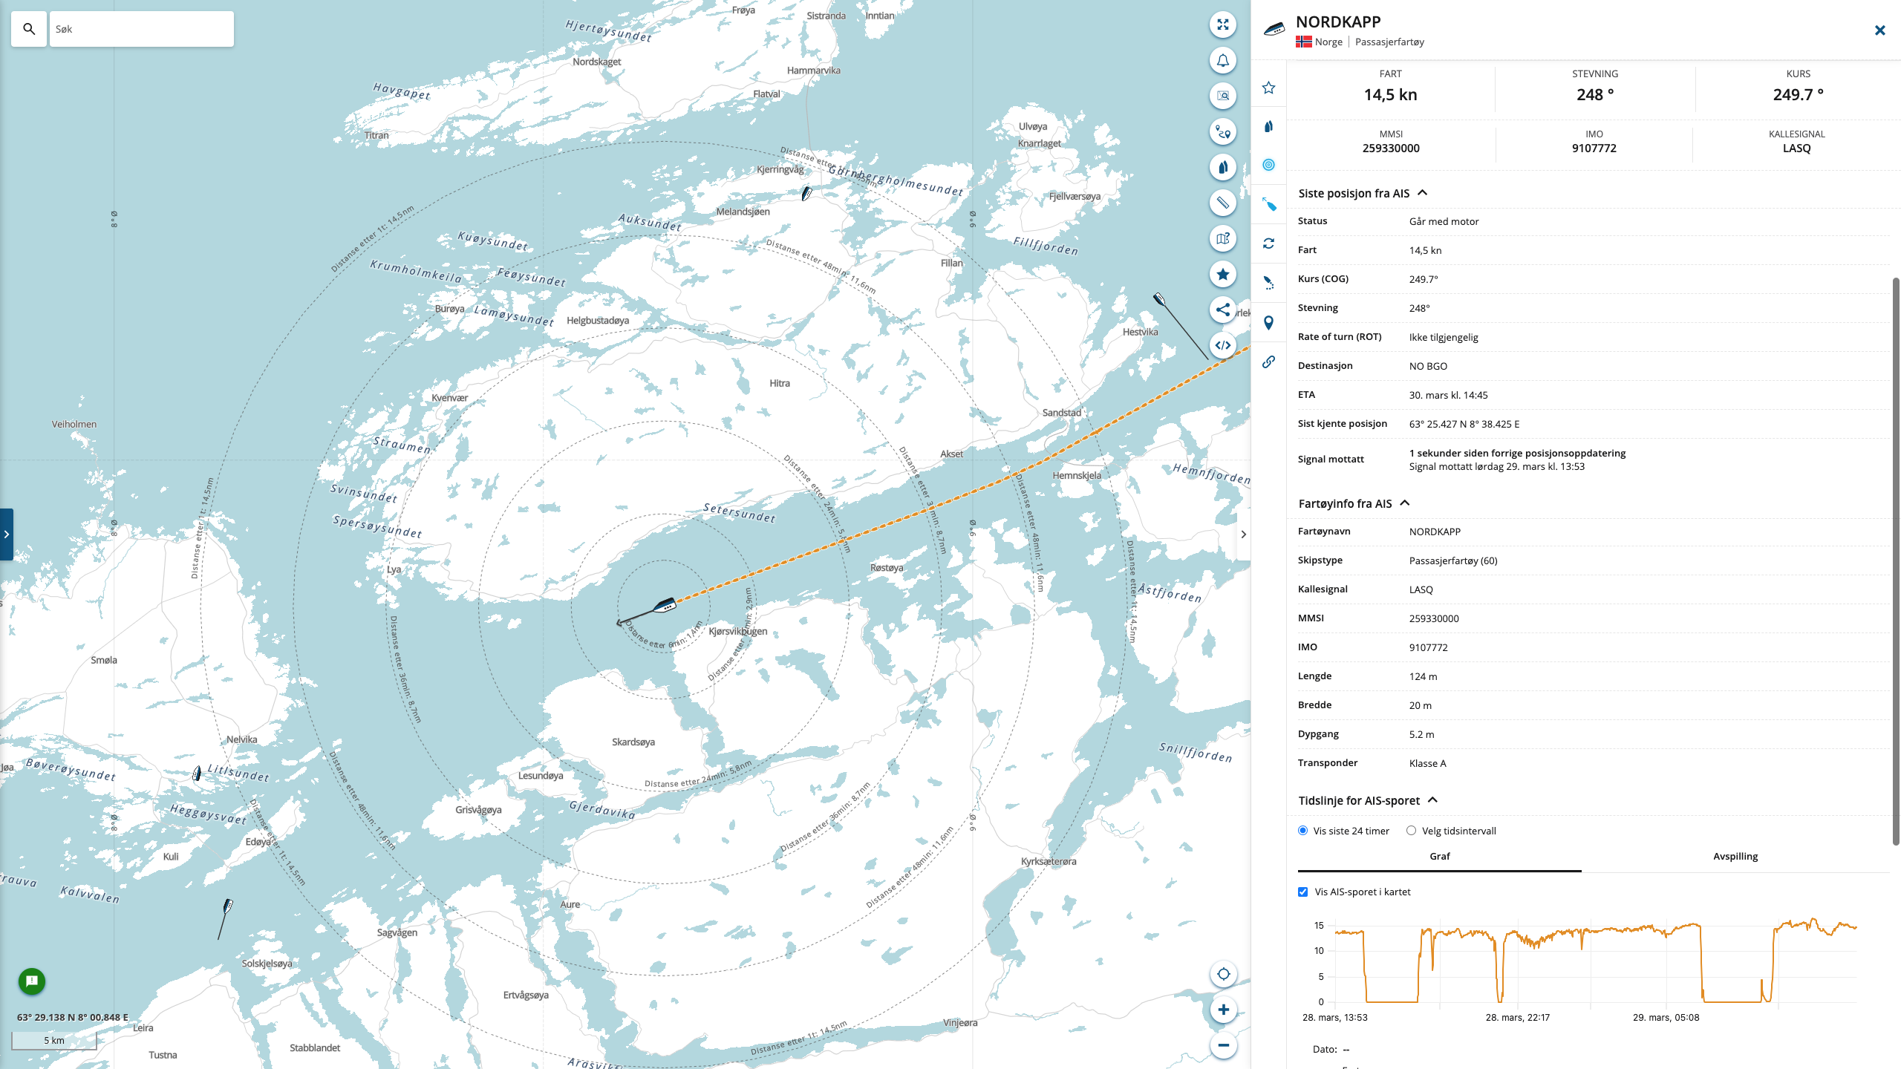Toggle fullscreen map view
Image resolution: width=1901 pixels, height=1069 pixels.
point(1222,24)
